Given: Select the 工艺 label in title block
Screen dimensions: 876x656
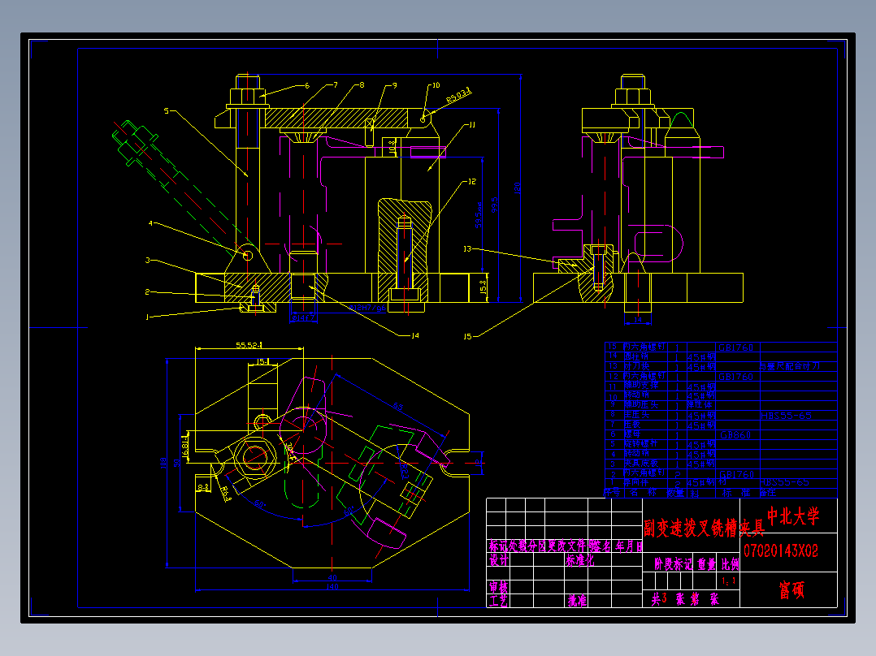Looking at the screenshot, I should tap(499, 601).
